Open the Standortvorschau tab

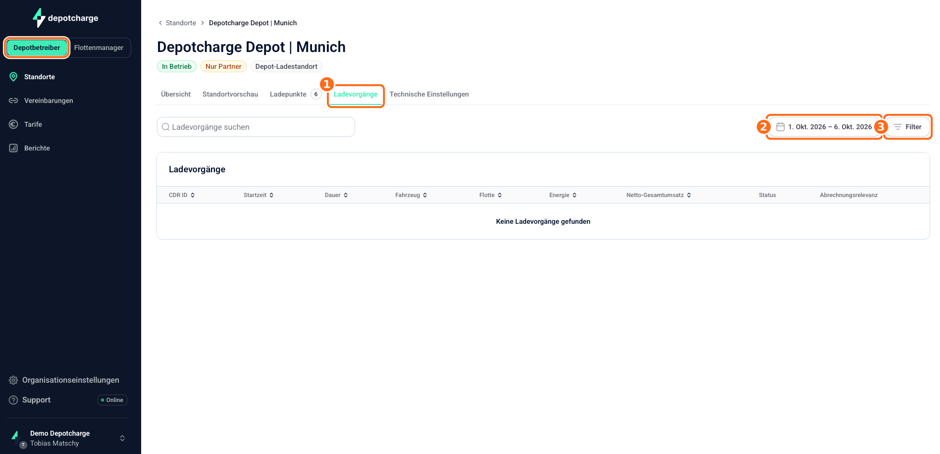(x=230, y=94)
